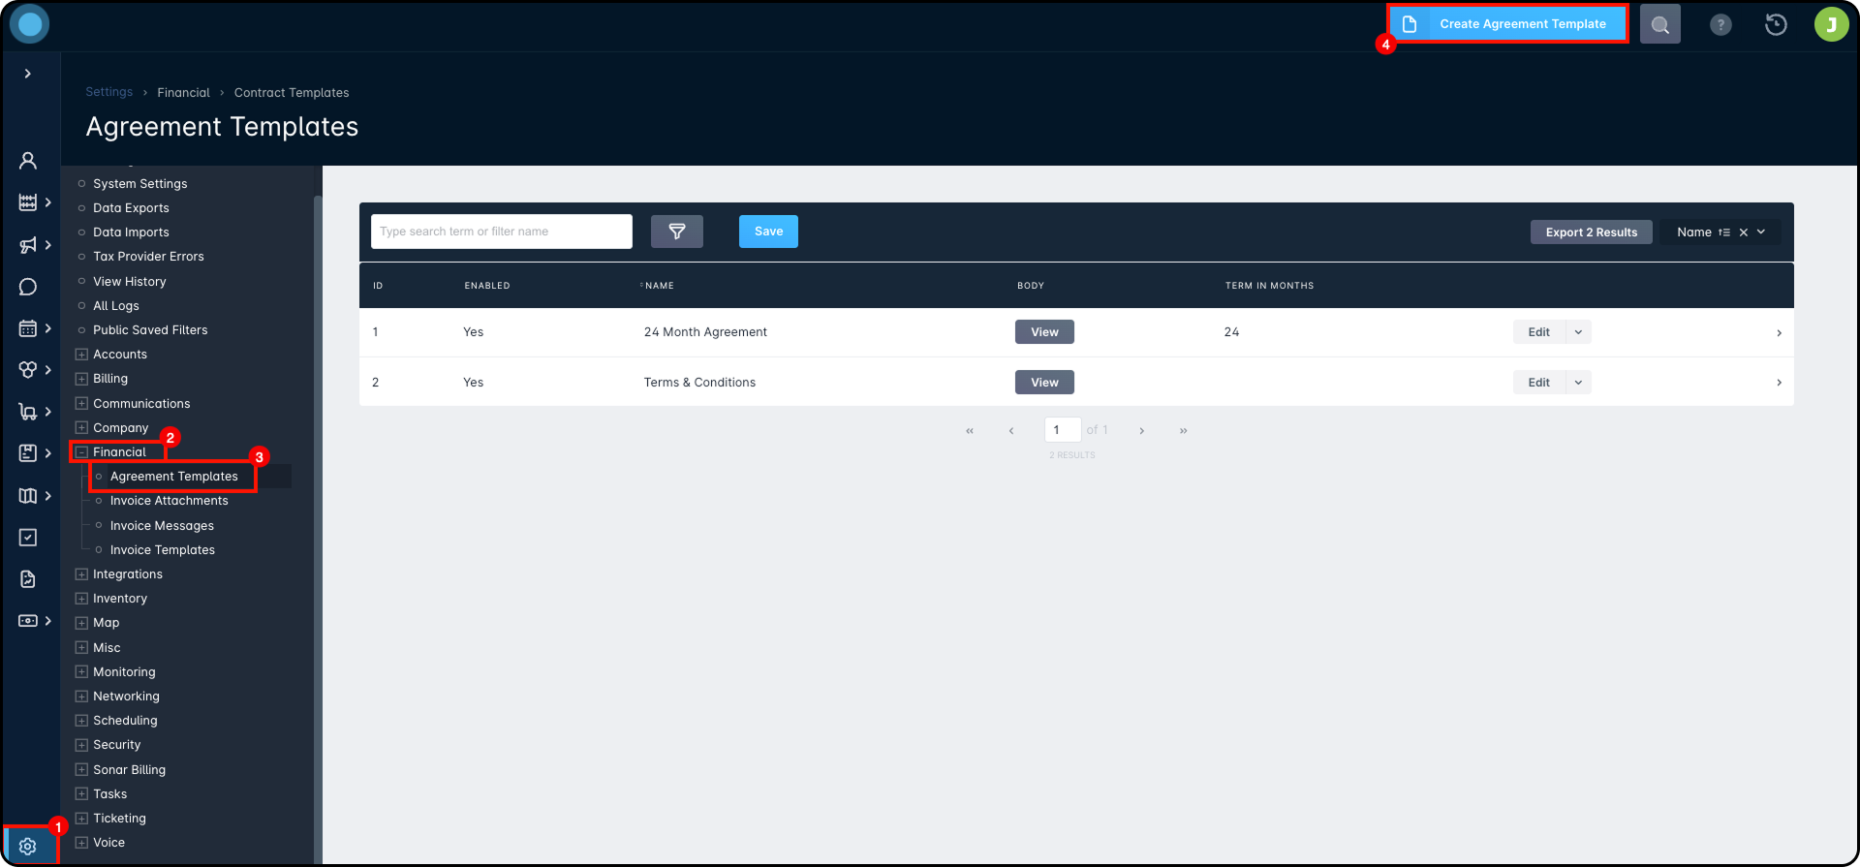Screen dimensions: 1860x867
Task: Collapse the Financial settings group
Action: click(81, 452)
